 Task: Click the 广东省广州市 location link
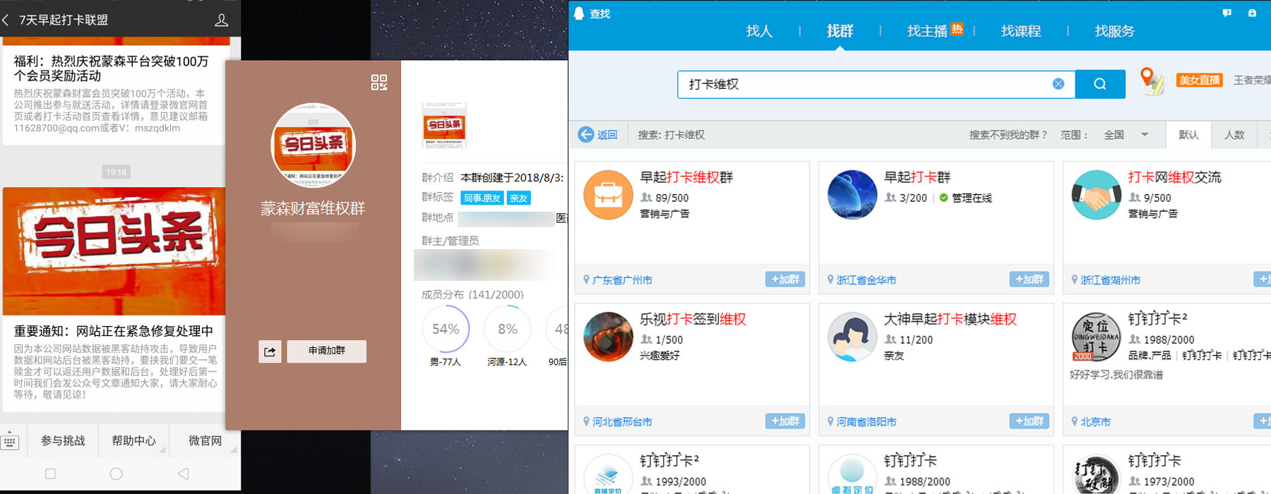click(x=622, y=280)
